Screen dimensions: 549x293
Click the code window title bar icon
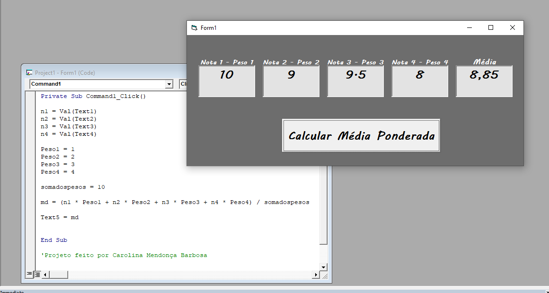[x=30, y=72]
